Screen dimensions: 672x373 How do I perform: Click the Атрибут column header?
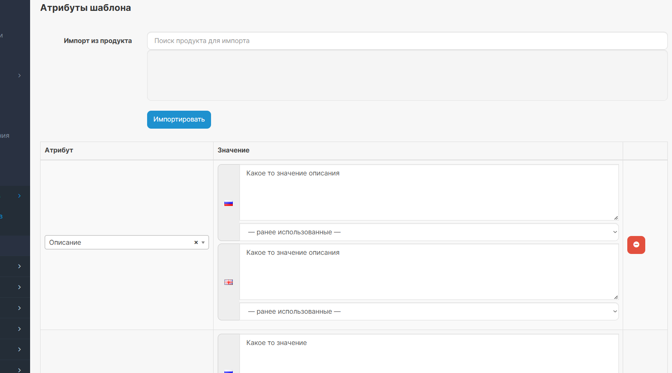(59, 150)
